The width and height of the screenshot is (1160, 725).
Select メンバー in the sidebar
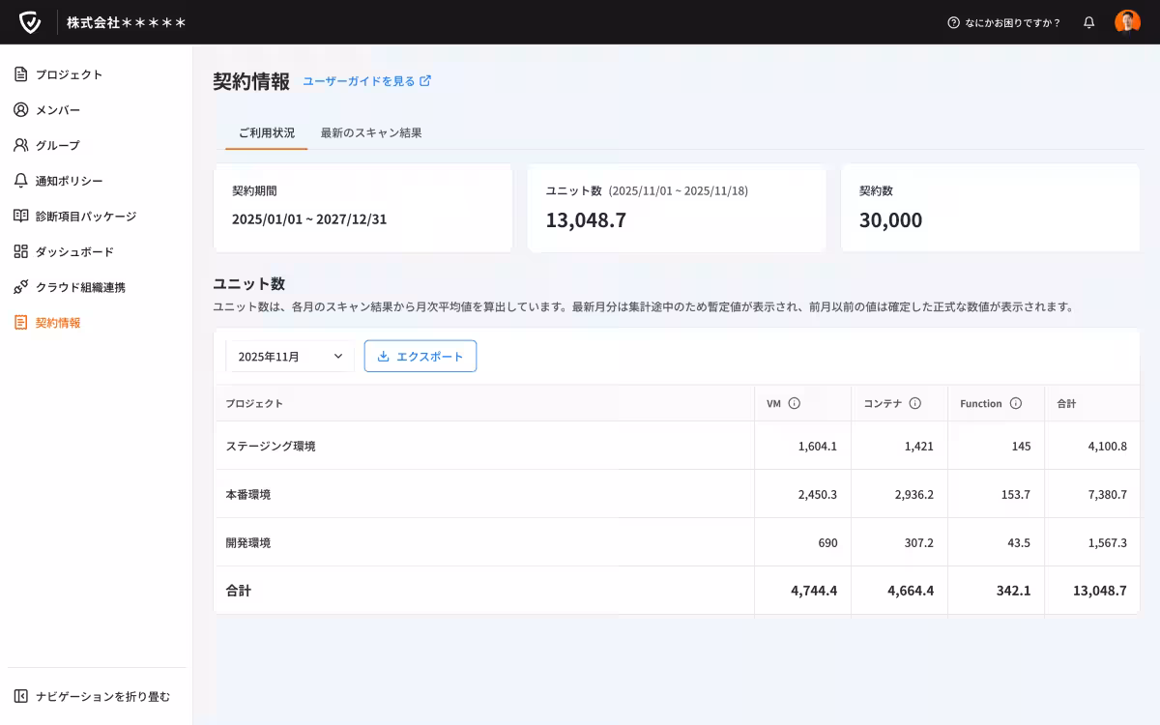coord(58,109)
